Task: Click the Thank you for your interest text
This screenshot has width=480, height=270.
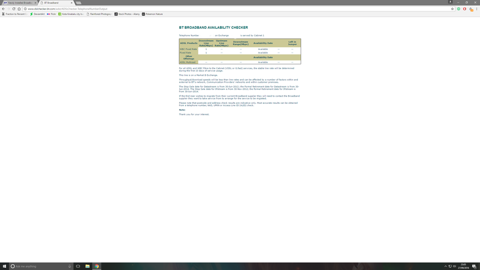Action: [x=194, y=114]
